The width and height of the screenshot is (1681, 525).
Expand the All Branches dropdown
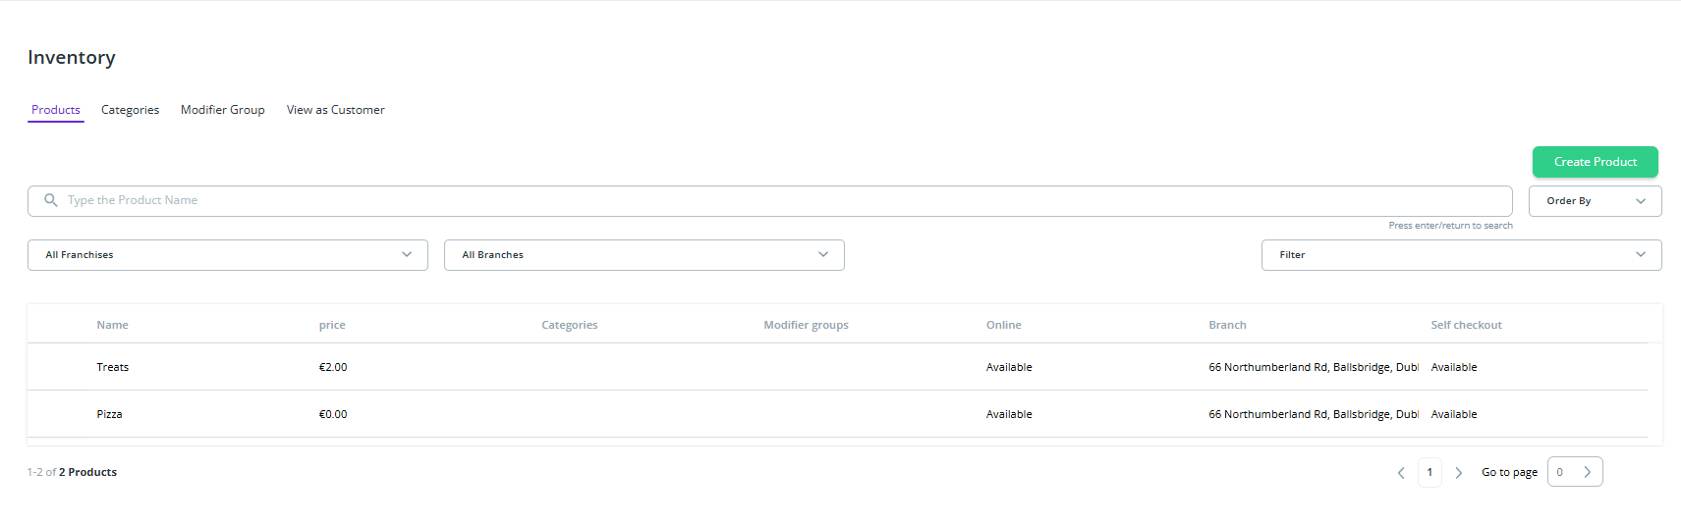(x=644, y=255)
